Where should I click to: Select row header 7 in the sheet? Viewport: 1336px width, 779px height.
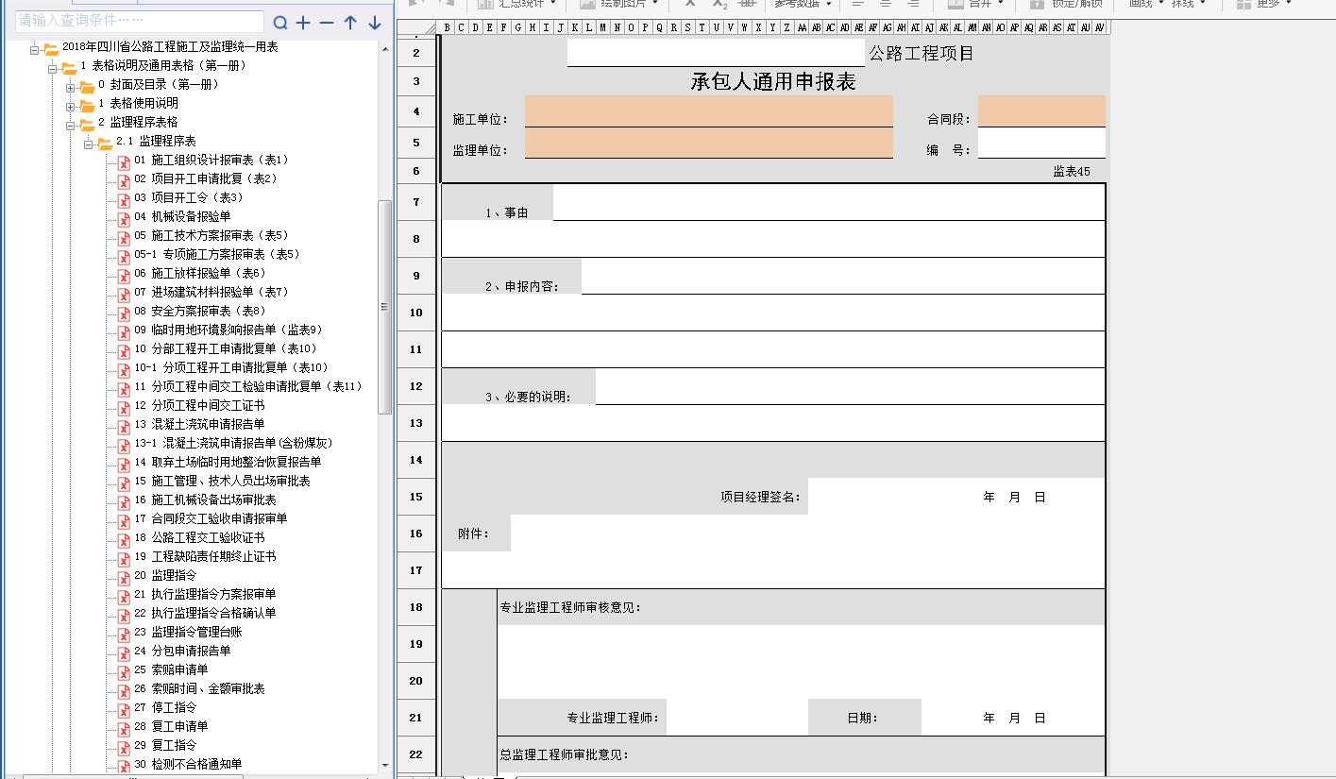[x=415, y=202]
